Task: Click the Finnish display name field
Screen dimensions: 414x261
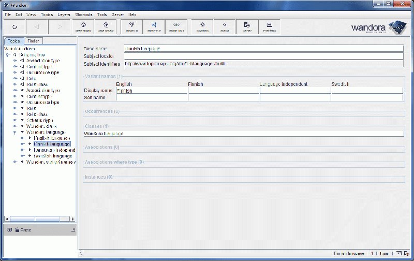Action: pyautogui.click(x=223, y=91)
